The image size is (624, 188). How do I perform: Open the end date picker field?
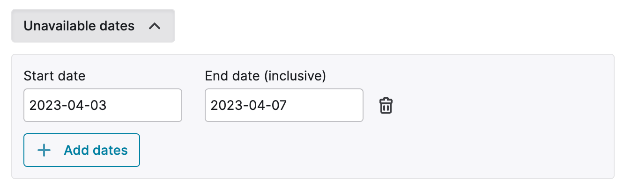coord(284,105)
